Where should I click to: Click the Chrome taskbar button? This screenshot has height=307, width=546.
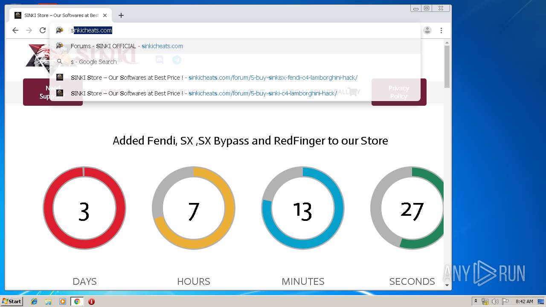(x=77, y=301)
